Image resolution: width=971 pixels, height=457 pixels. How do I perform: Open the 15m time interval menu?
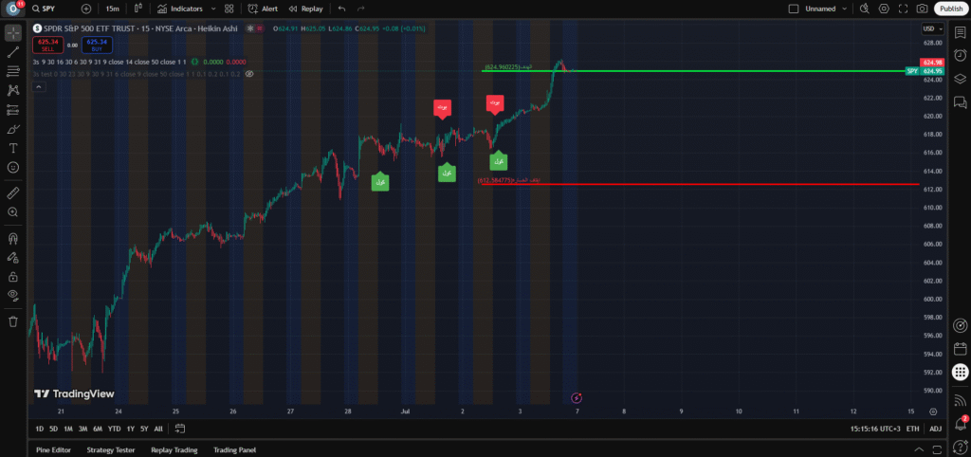112,9
